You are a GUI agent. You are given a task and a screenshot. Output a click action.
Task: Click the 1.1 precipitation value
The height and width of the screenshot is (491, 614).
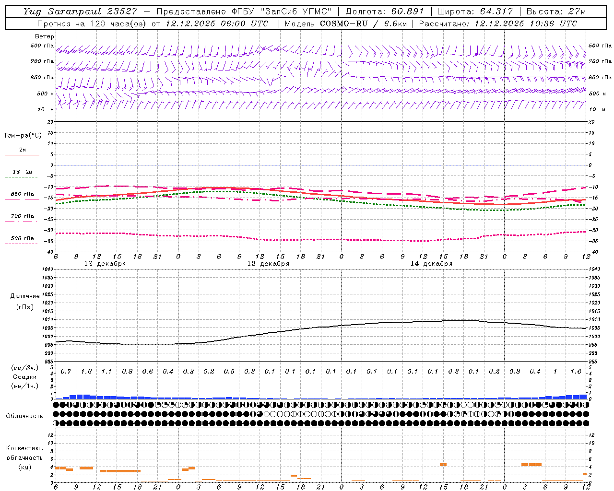coord(106,371)
